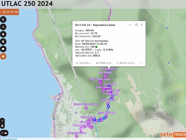Image resolution: width=186 pixels, height=140 pixels.
Task: Click blue checkpoint marker below Carusi Valeria
Action: (108, 106)
